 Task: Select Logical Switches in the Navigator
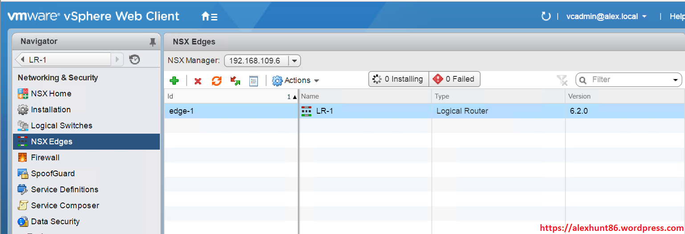click(x=61, y=126)
